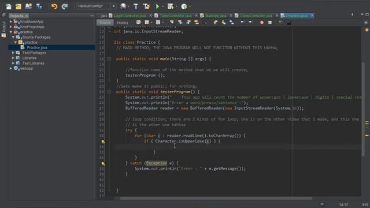Click Find Selection in editor toolbar
Viewport: 370px width, 208px height.
(x=172, y=23)
